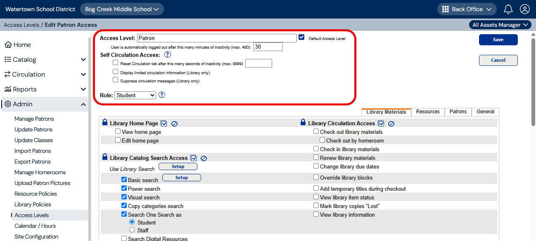The image size is (536, 241).
Task: Click the notifications bell
Action: click(508, 9)
